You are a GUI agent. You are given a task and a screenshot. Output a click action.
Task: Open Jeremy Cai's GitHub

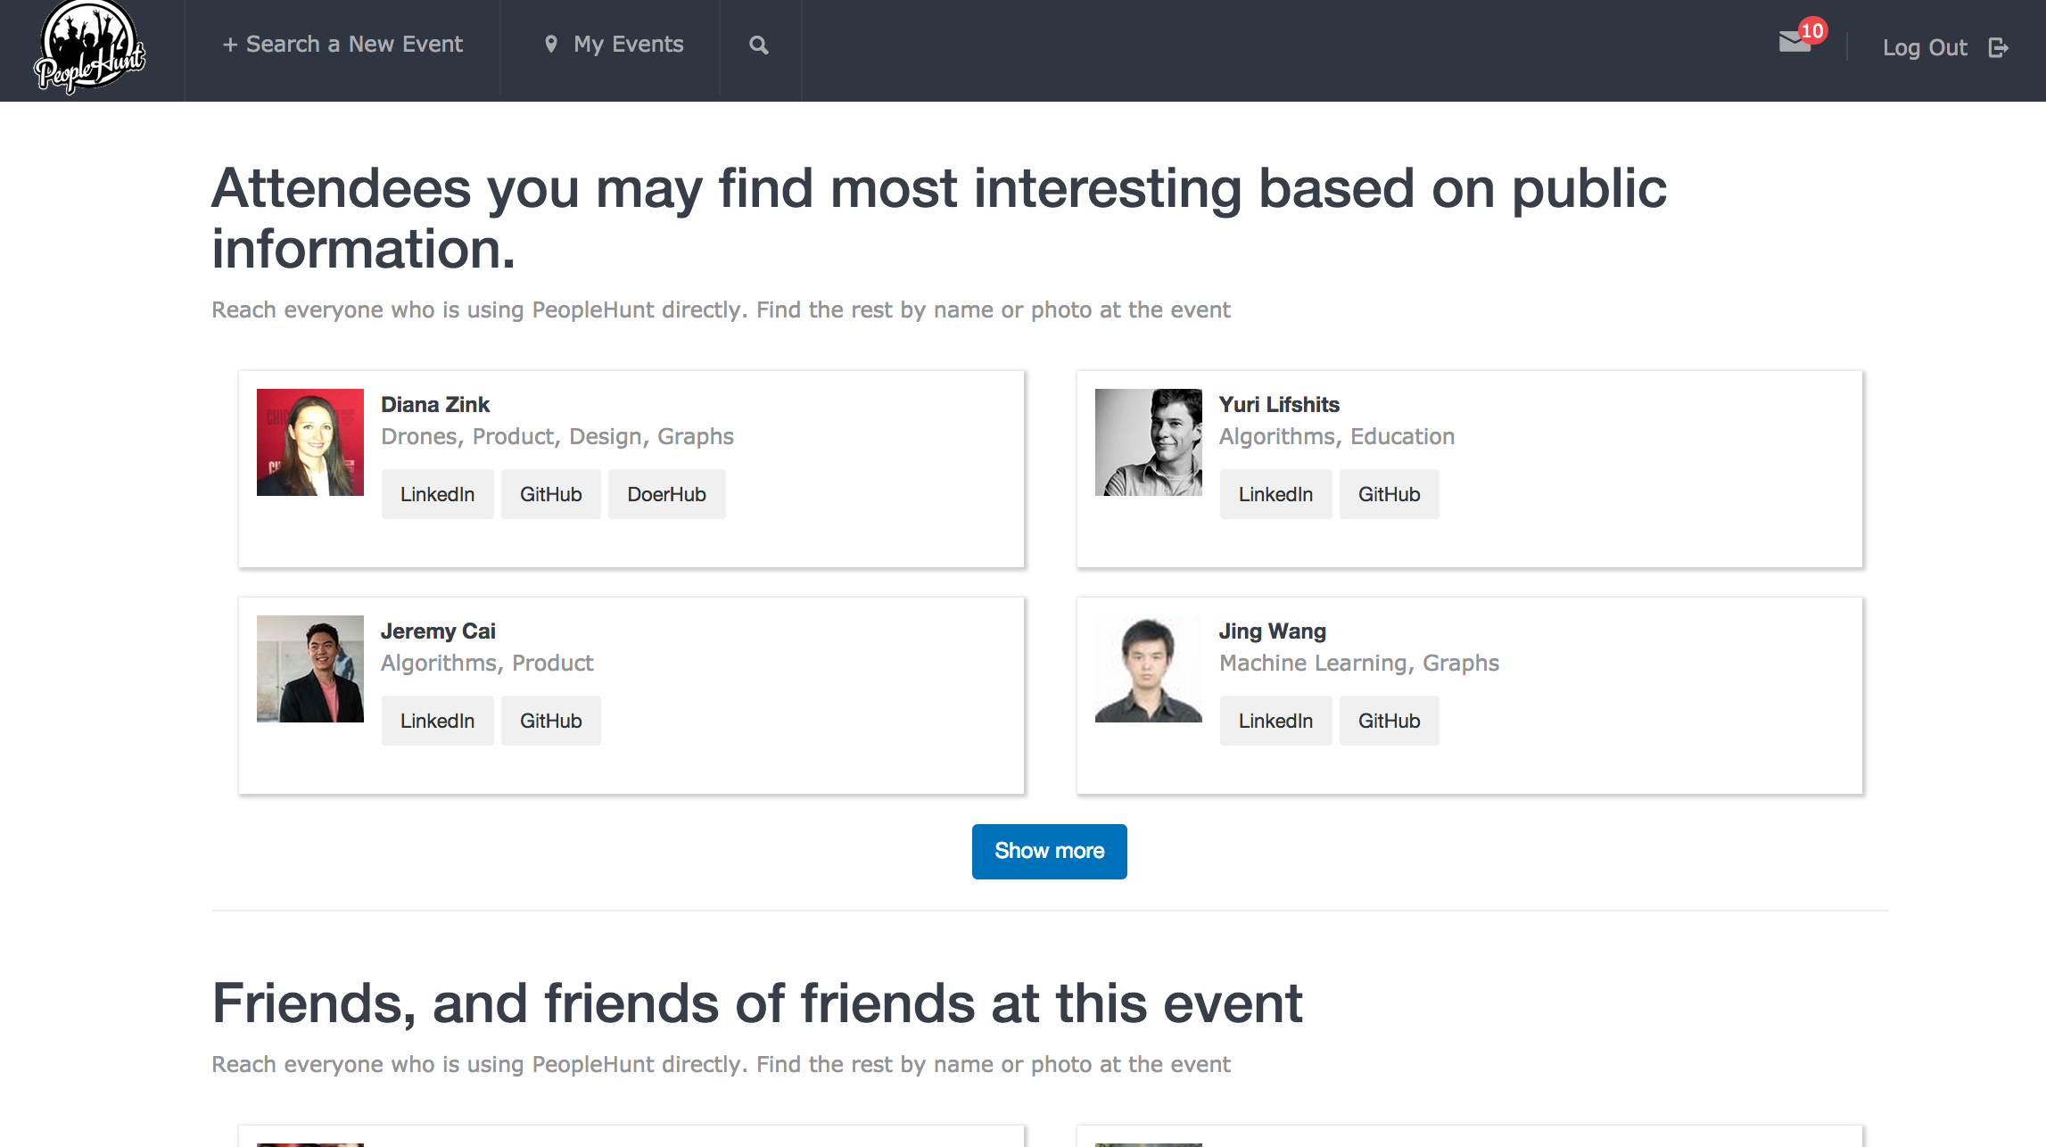click(x=550, y=721)
